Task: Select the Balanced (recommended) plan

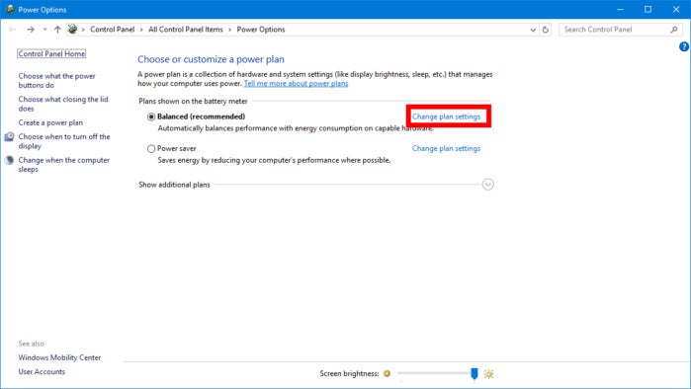Action: pyautogui.click(x=151, y=117)
